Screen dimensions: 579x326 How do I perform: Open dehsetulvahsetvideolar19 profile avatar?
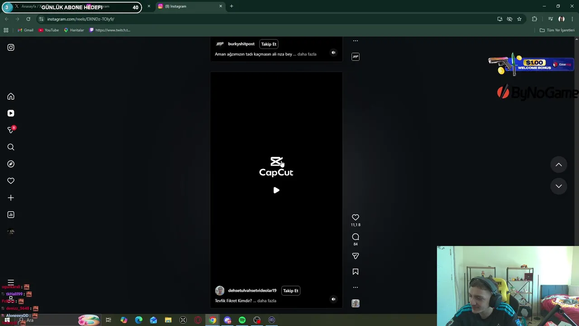point(220,291)
